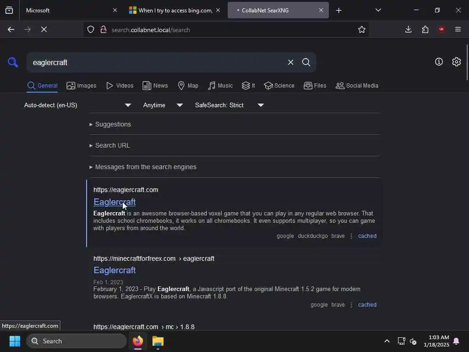Open the Windows Start menu
This screenshot has height=352, width=469.
click(15, 341)
